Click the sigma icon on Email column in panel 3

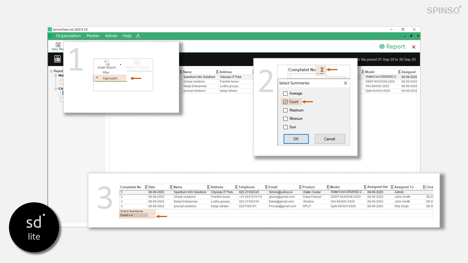pyautogui.click(x=300, y=187)
